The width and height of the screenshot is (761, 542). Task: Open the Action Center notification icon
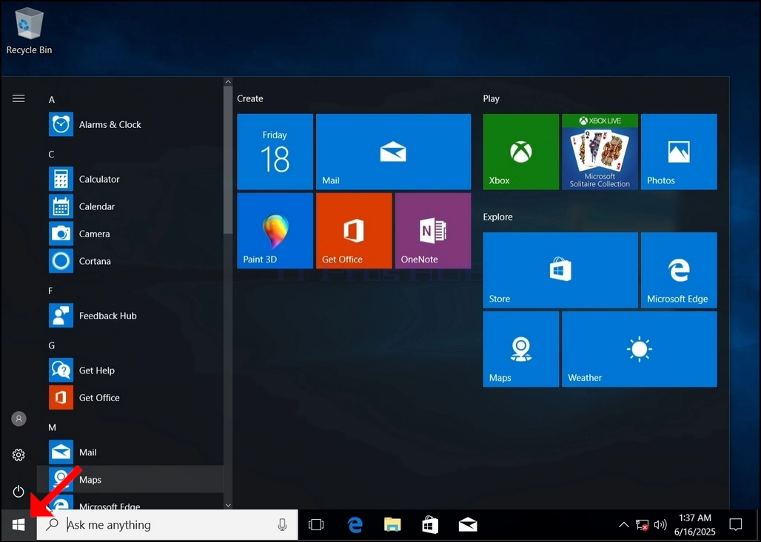tap(736, 524)
